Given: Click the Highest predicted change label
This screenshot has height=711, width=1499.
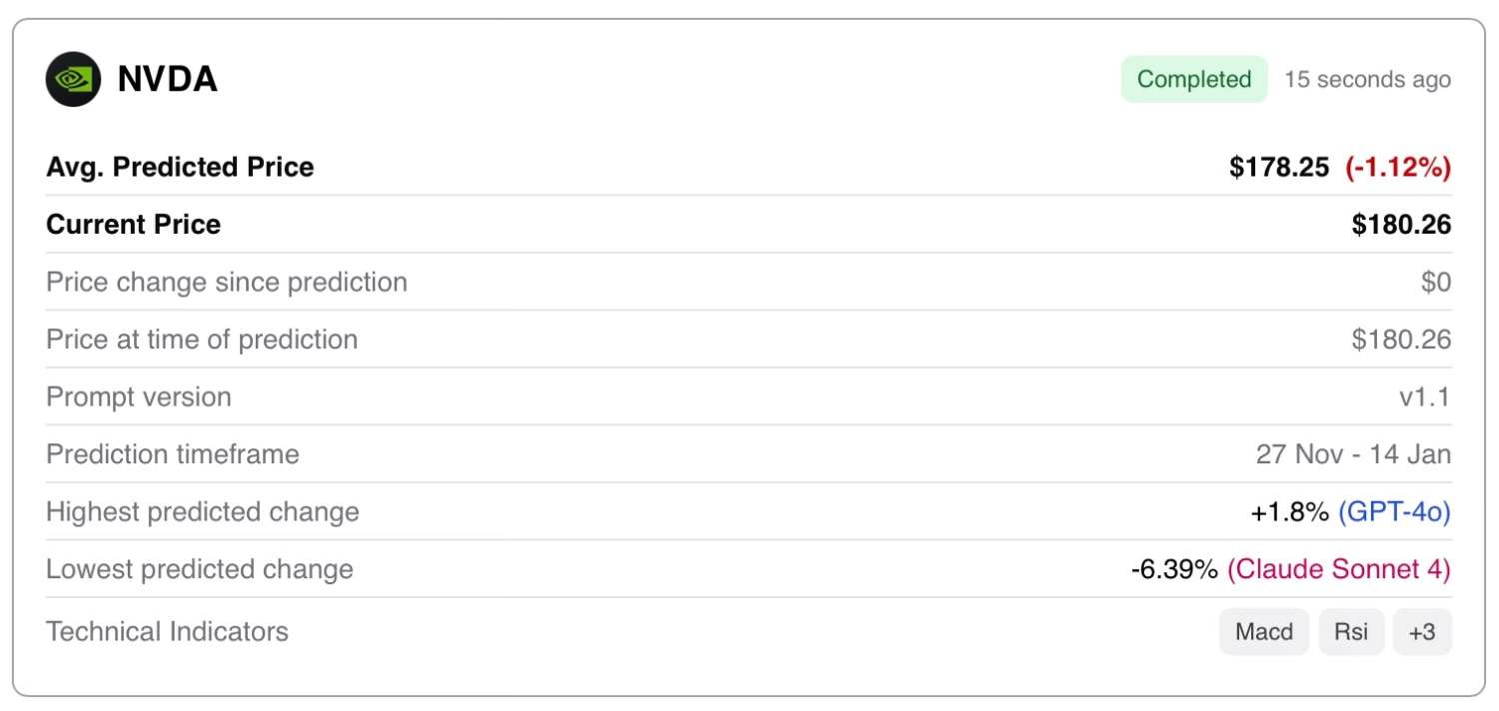Looking at the screenshot, I should point(203,512).
